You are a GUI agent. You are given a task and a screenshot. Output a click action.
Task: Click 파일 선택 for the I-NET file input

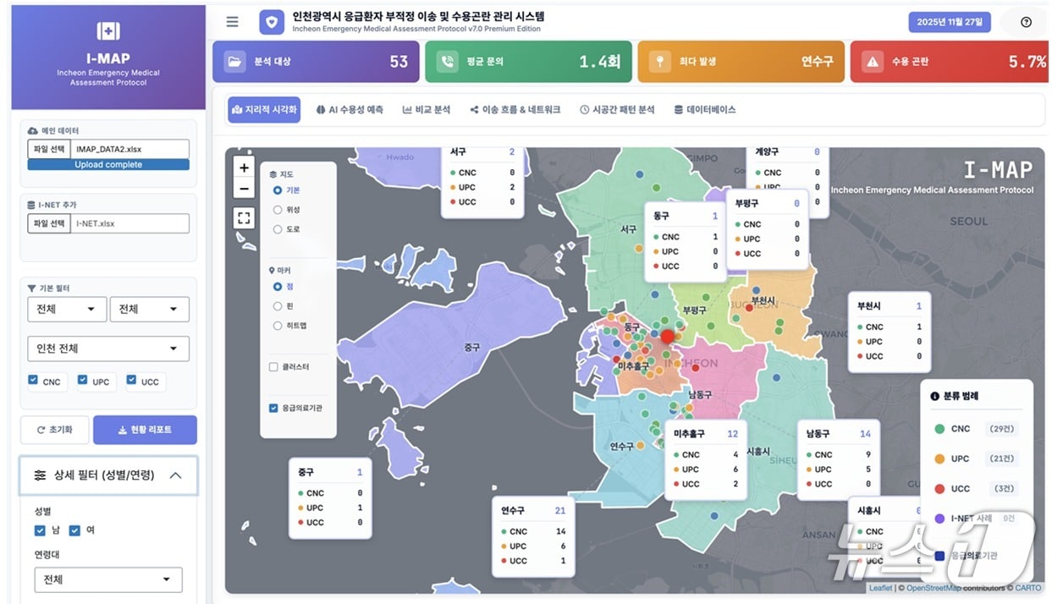point(48,222)
